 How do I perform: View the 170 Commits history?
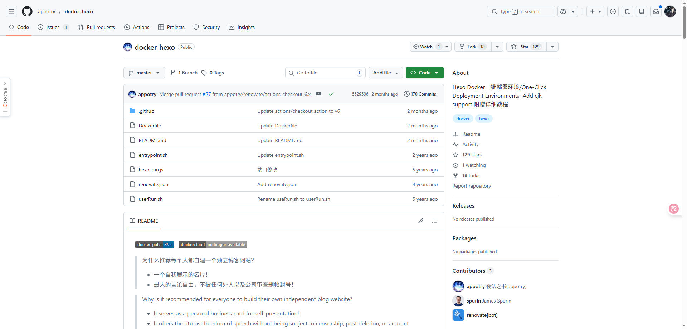420,94
